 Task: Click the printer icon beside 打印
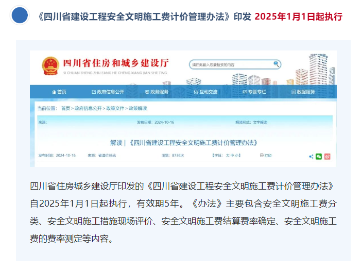[x=262, y=155]
